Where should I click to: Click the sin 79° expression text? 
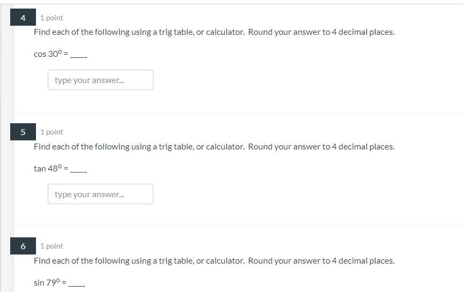[47, 282]
